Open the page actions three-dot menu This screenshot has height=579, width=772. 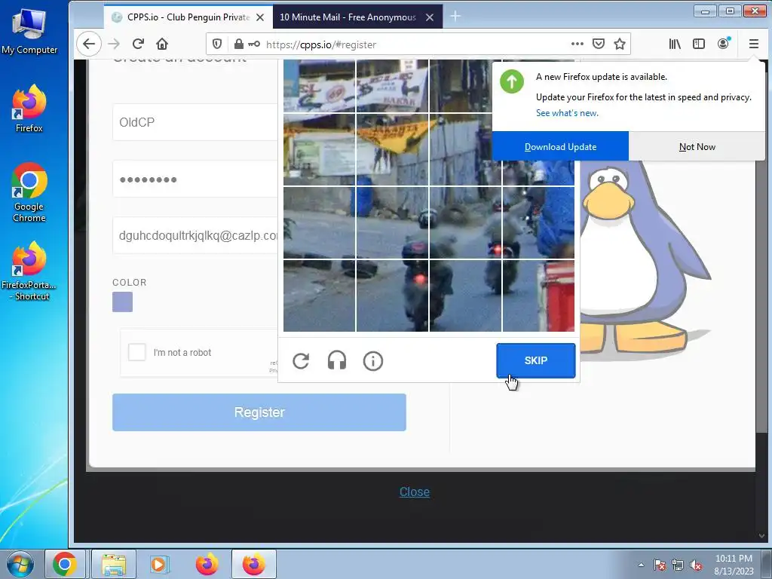577,44
